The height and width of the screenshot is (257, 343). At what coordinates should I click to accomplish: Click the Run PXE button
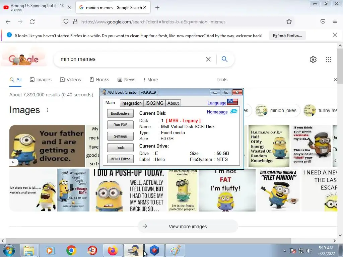pos(120,125)
